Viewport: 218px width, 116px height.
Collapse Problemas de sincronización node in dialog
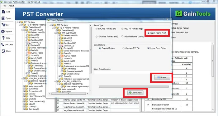58,66
